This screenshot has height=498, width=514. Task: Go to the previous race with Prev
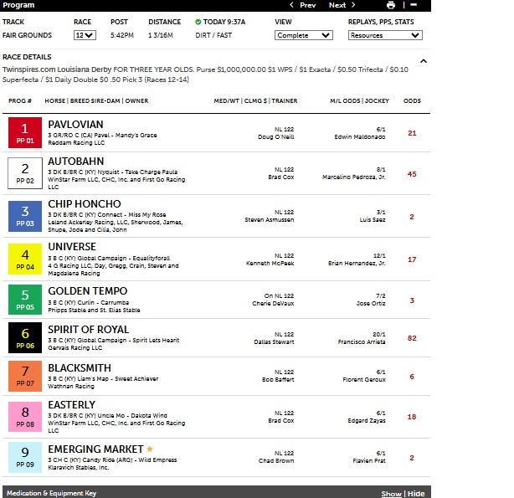tap(302, 5)
